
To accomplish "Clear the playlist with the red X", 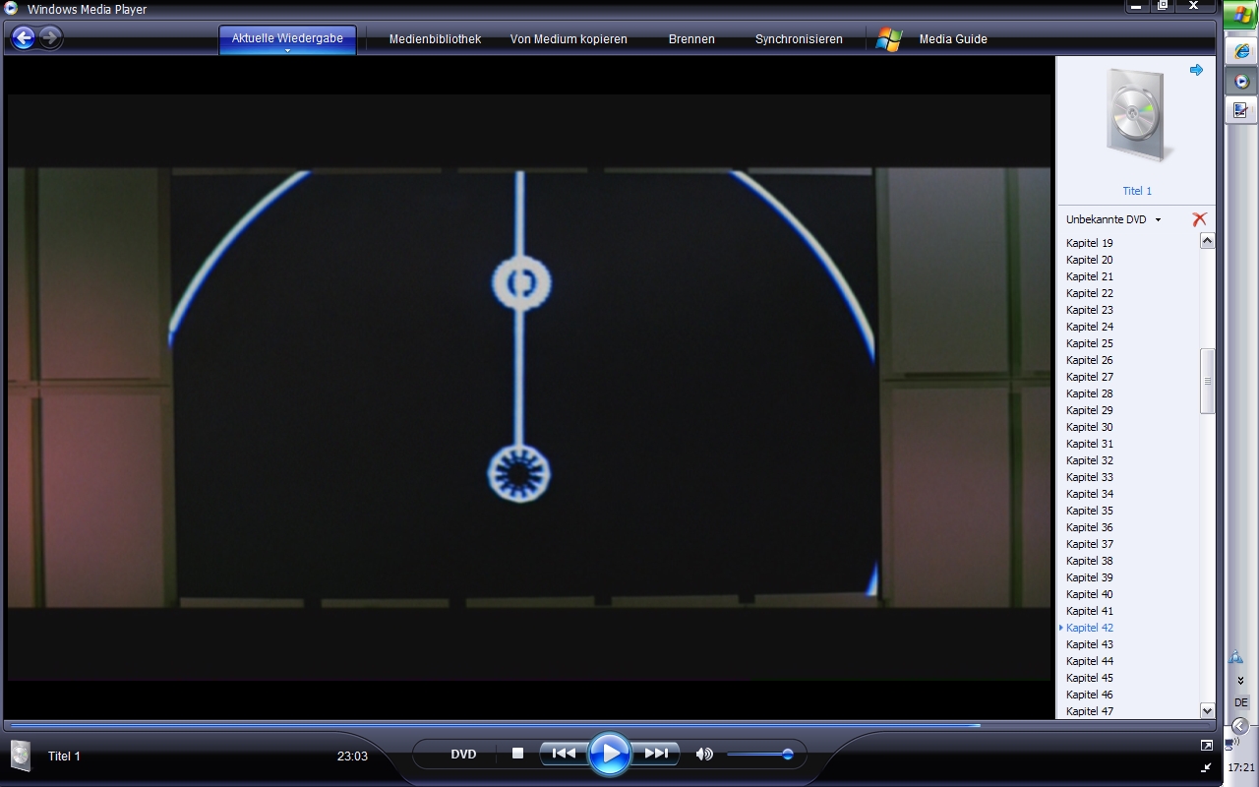I will coord(1198,219).
